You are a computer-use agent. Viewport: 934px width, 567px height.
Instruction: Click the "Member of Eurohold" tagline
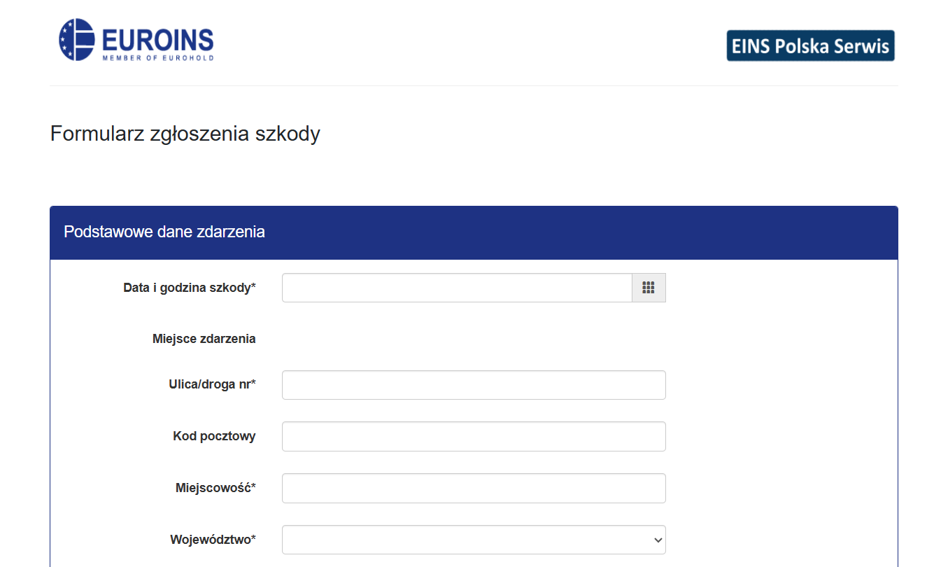coord(157,57)
